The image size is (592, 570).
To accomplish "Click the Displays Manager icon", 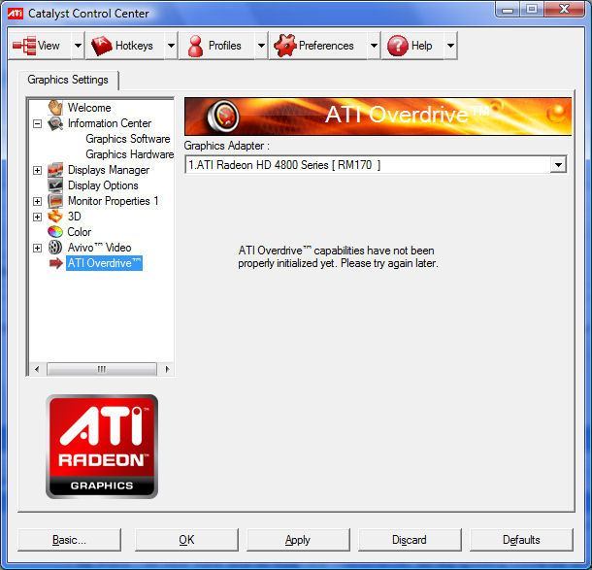I will (x=55, y=170).
